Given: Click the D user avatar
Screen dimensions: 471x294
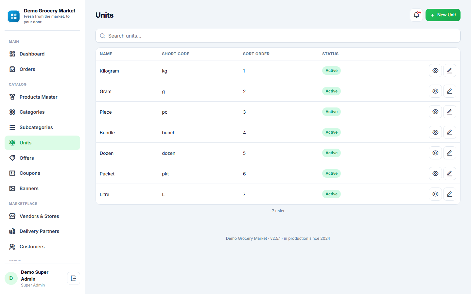Looking at the screenshot, I should click(11, 278).
